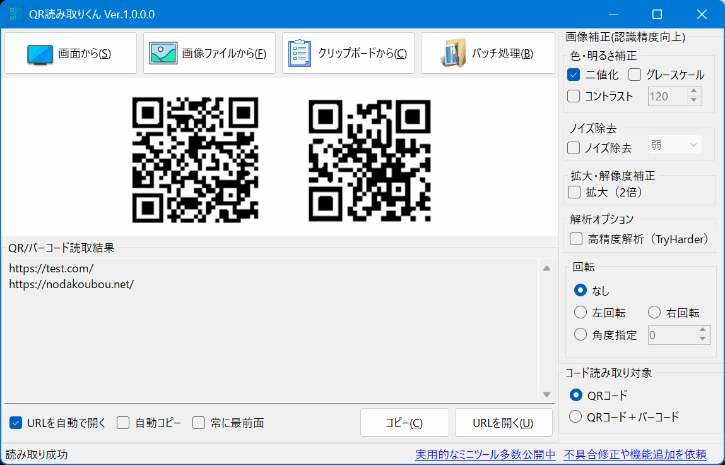
Task: Enable 高精度解析（TryHarder）analysis
Action: pyautogui.click(x=575, y=239)
